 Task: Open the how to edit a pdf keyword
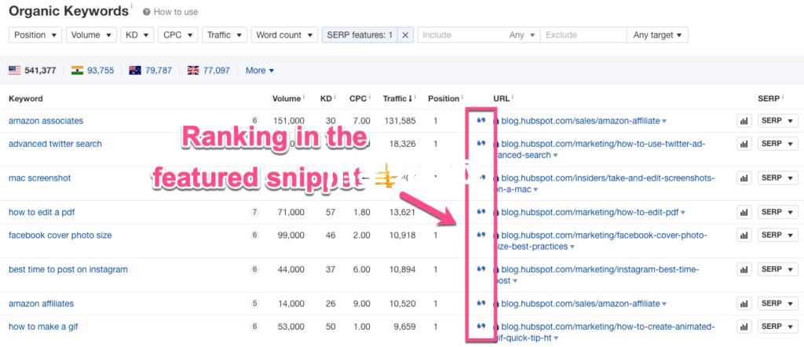tap(42, 212)
